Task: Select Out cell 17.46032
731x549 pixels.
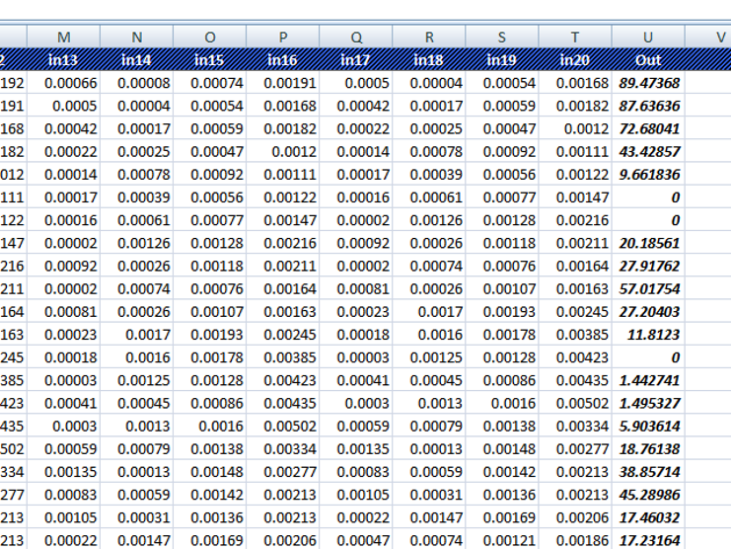Action: (x=648, y=516)
